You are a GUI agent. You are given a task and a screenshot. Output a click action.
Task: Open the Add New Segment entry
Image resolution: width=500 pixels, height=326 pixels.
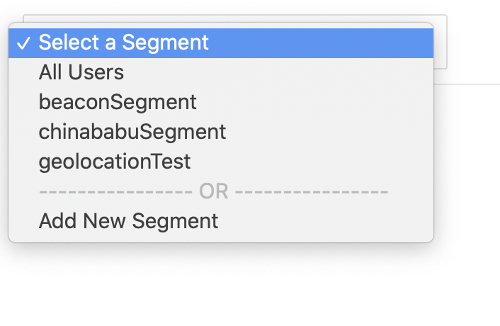click(x=128, y=221)
